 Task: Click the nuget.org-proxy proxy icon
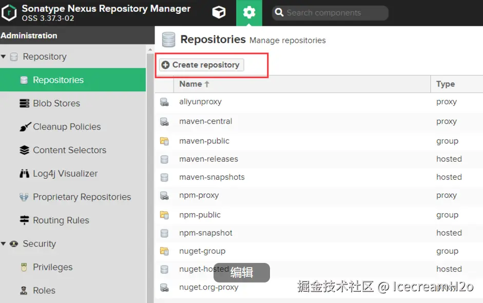click(164, 288)
